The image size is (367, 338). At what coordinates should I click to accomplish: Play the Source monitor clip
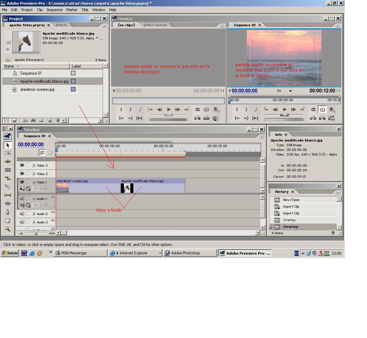coord(169,109)
